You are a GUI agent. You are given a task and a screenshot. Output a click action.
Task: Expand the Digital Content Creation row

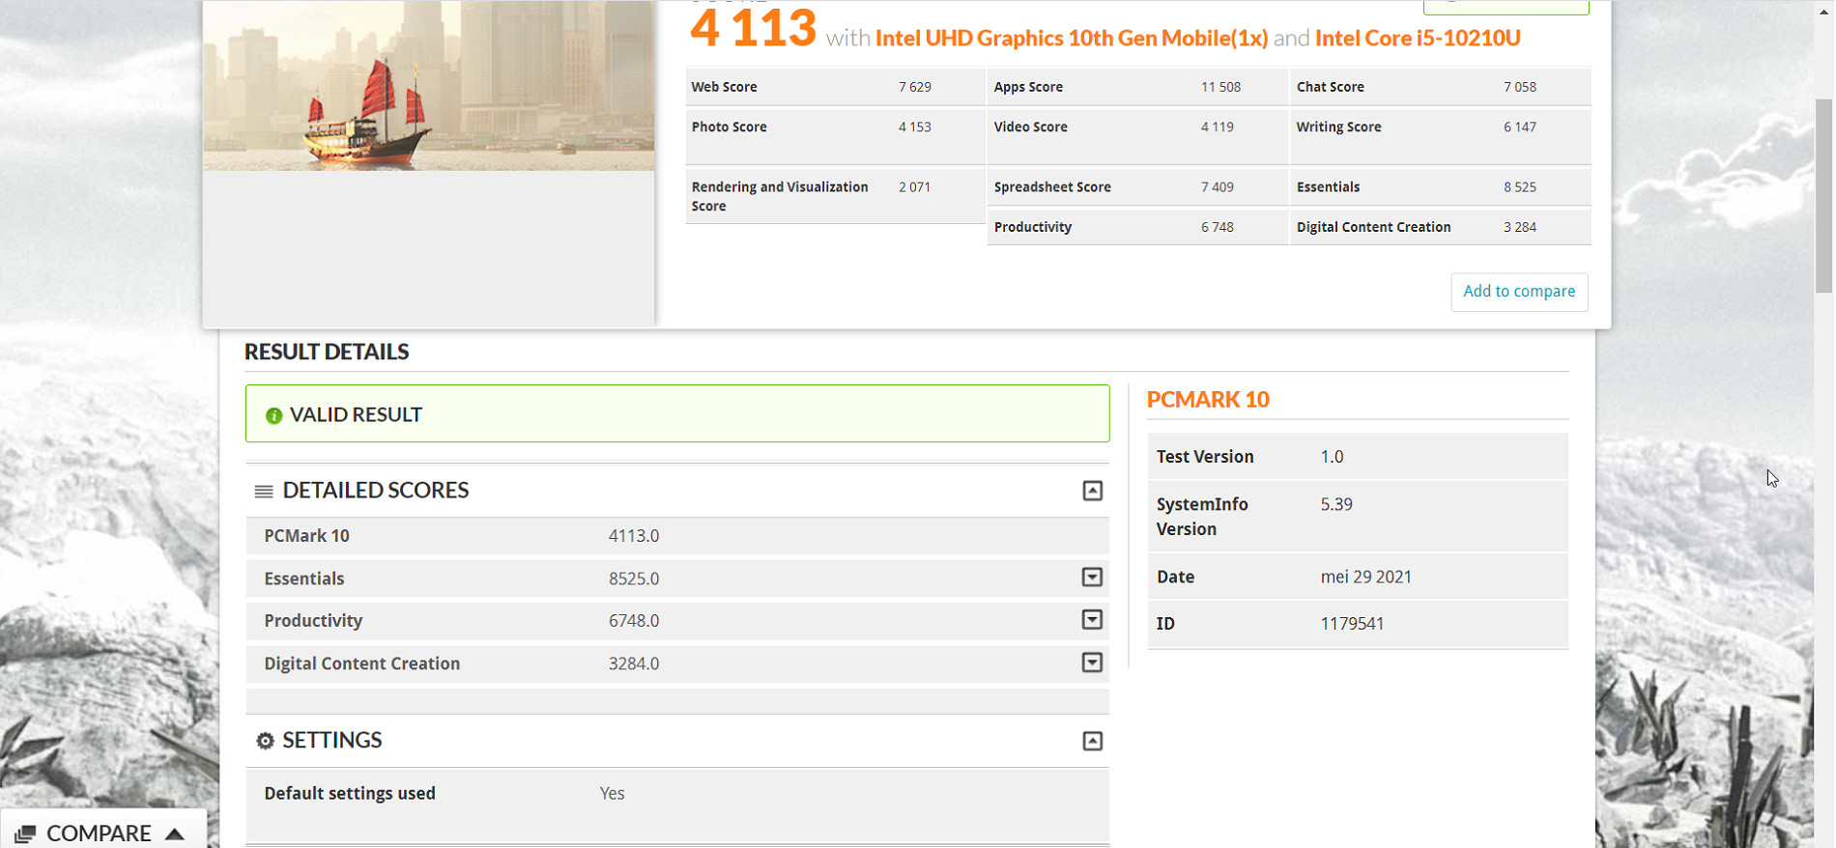(1092, 663)
